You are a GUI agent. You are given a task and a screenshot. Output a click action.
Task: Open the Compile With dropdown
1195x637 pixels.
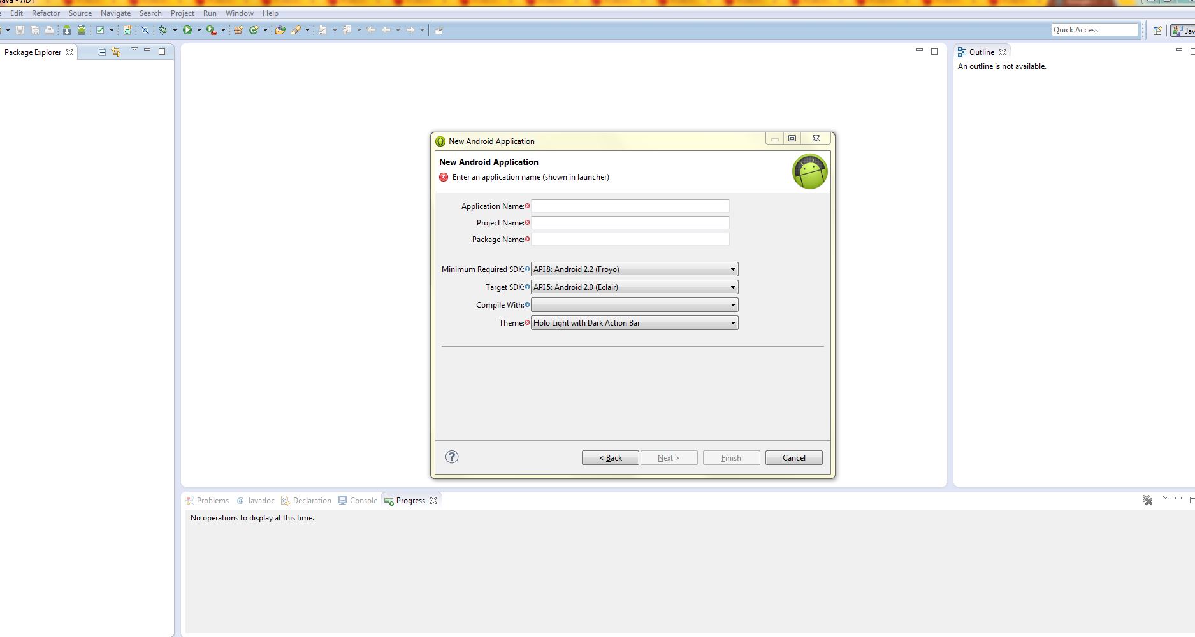coord(634,305)
